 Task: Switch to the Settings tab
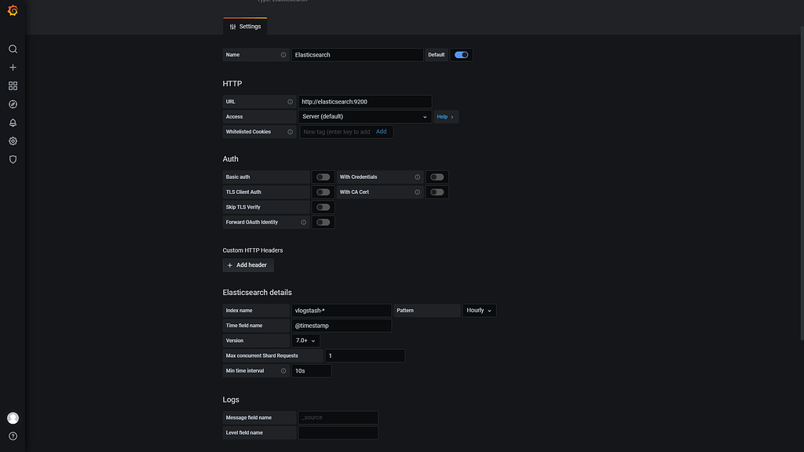pos(245,26)
